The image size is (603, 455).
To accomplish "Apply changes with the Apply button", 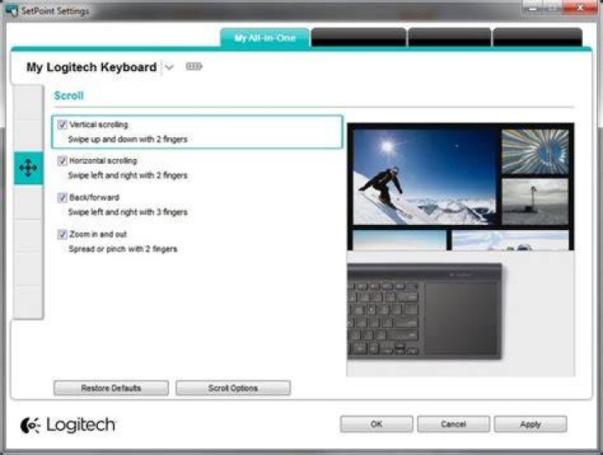I will pos(530,424).
